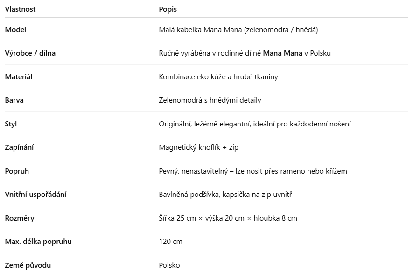
Task: Click the 'Vlastnost' column header
Action: coord(20,9)
